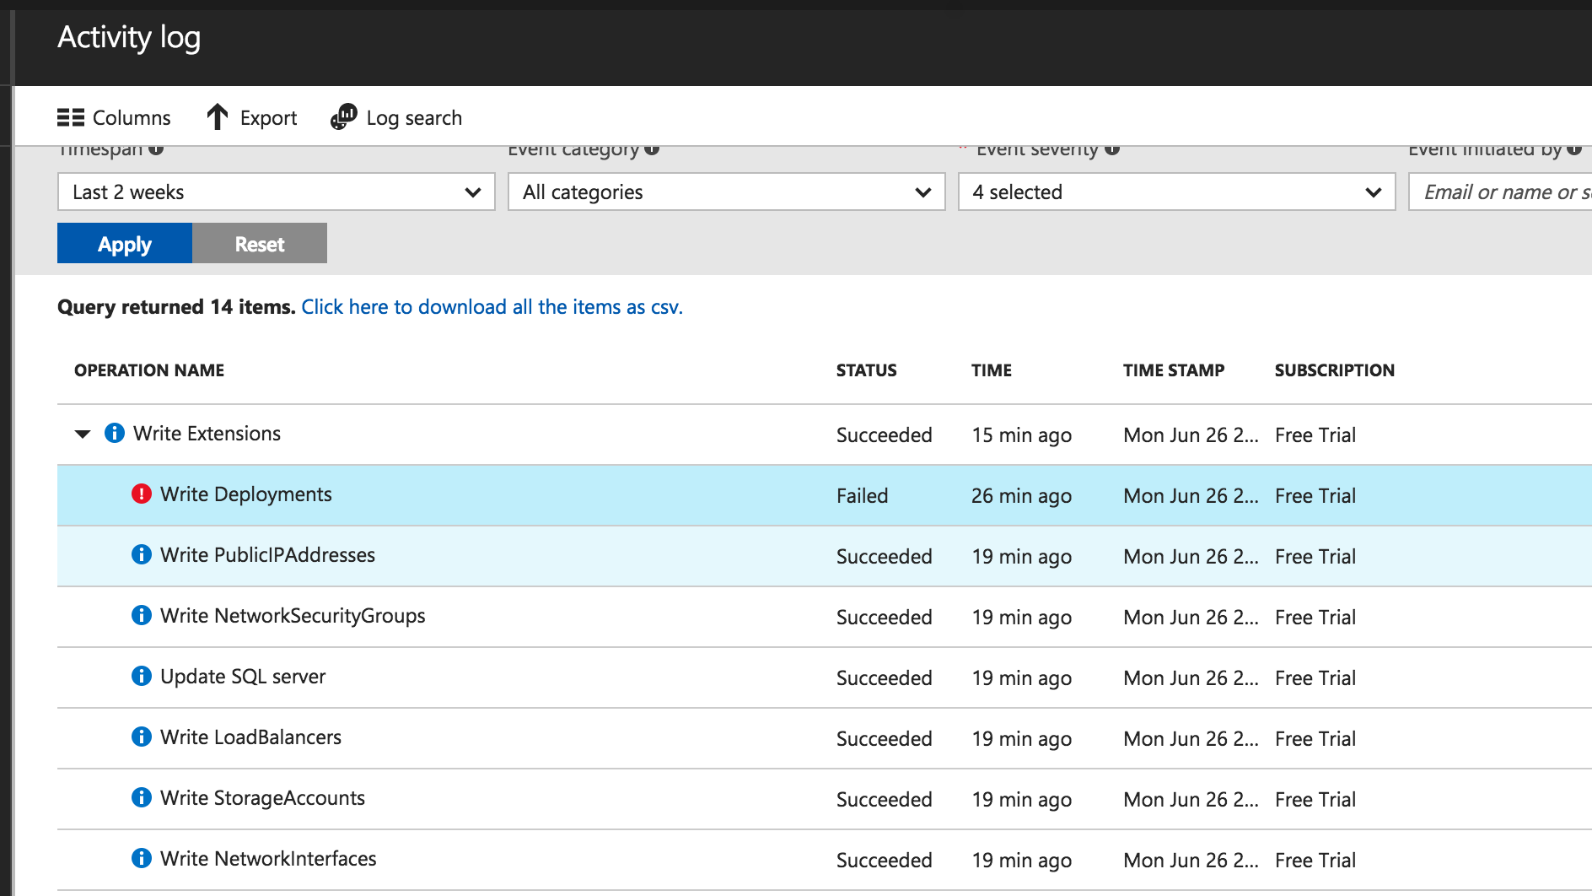Click the info icon for Update SQL server

click(141, 675)
